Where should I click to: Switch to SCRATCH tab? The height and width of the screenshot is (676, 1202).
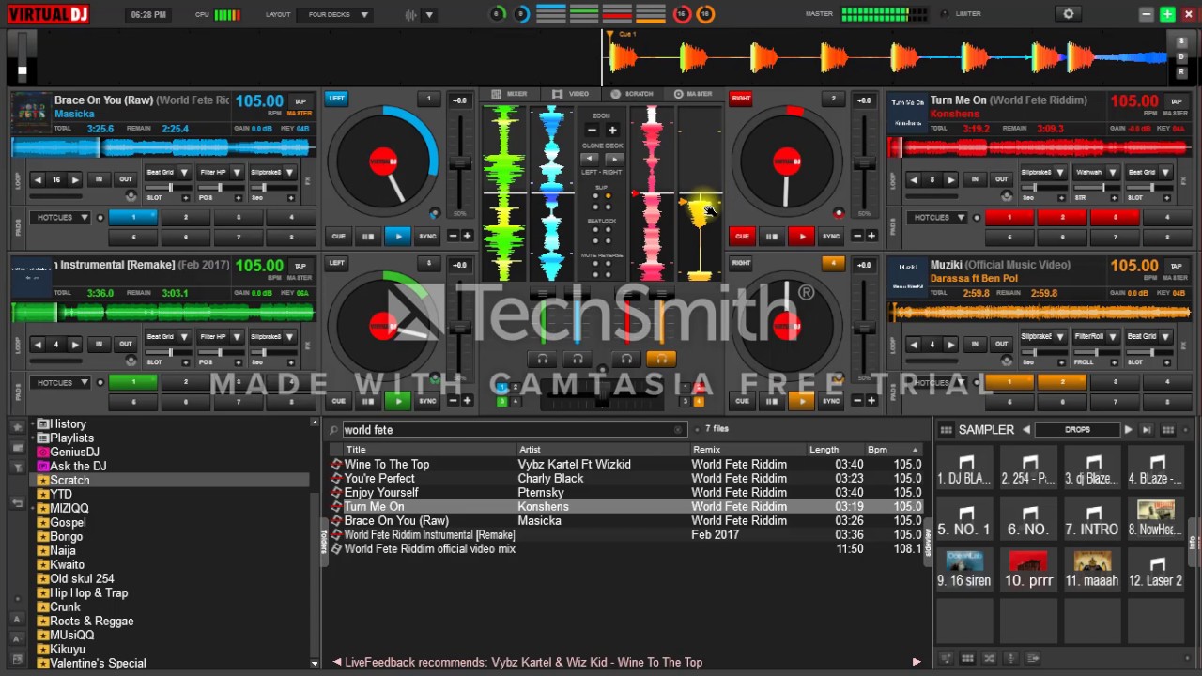coord(632,94)
